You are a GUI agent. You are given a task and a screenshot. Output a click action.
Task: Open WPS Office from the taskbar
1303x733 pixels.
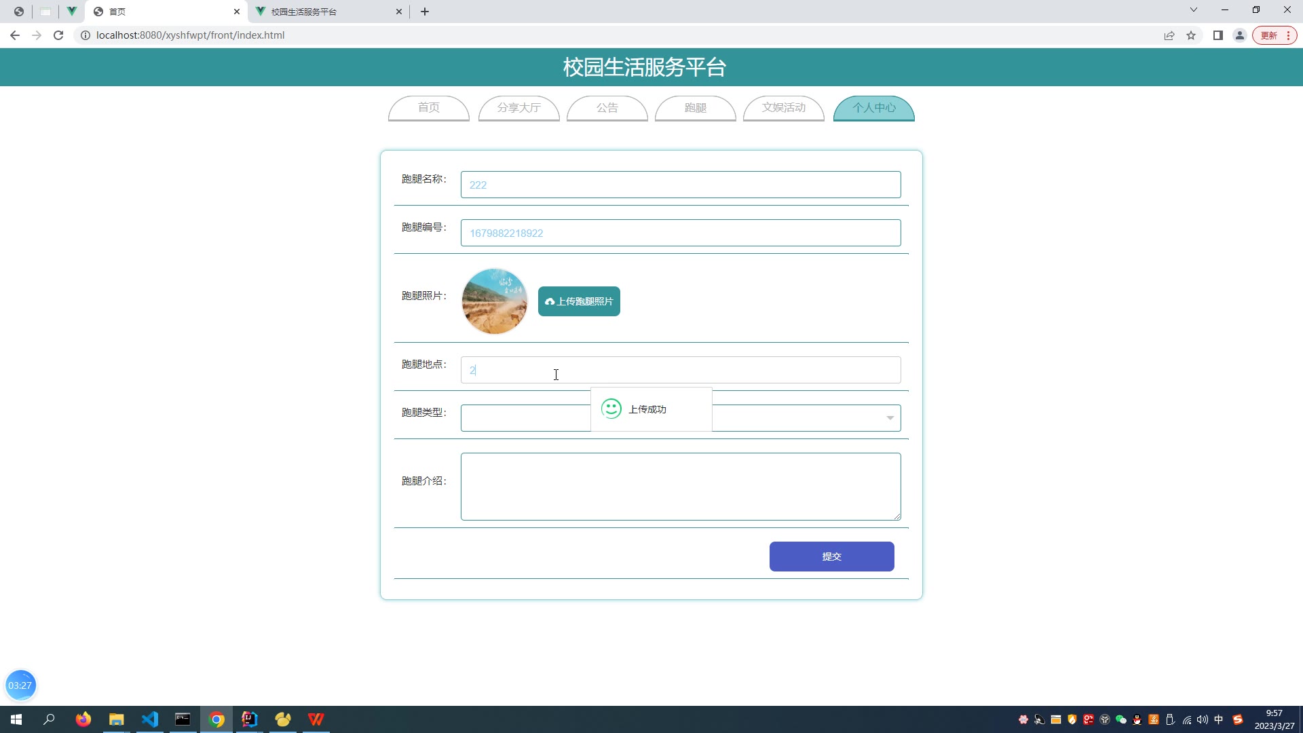pos(316,719)
